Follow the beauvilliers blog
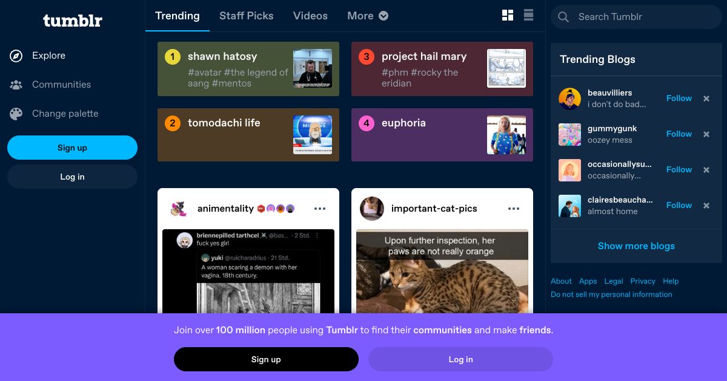Viewport: 727px width, 381px height. (x=679, y=99)
